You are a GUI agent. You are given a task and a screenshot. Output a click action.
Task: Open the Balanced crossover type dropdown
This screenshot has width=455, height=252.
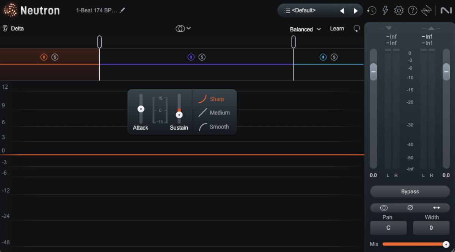[305, 29]
